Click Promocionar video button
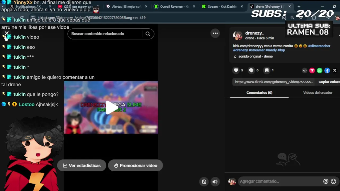Image resolution: width=340 pixels, height=191 pixels. 135,166
